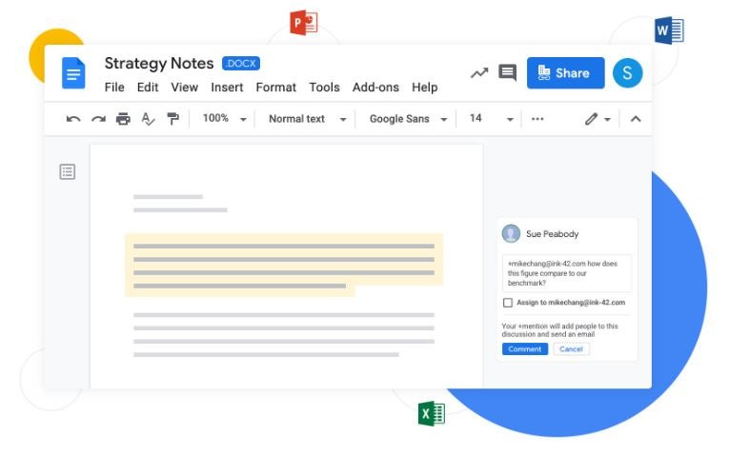Viewport: 729px width, 456px height.
Task: Open the Normal text style dropdown
Action: point(307,119)
